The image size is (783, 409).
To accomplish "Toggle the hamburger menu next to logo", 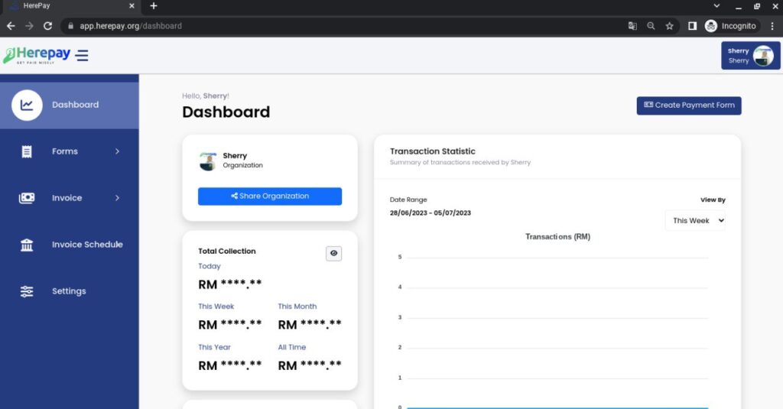I will pyautogui.click(x=82, y=55).
